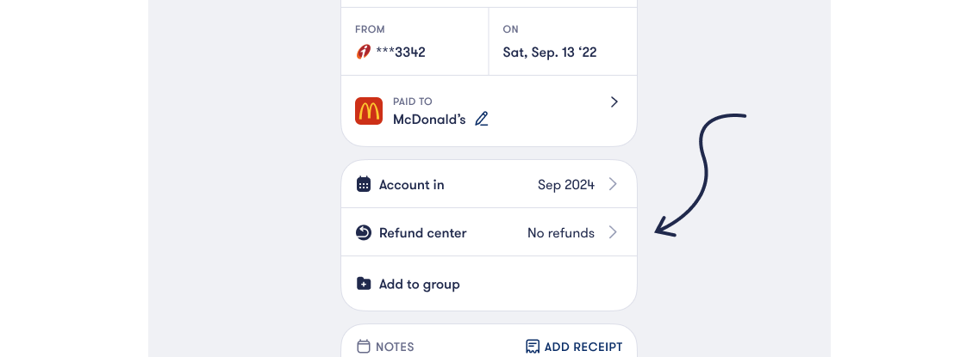979x357 pixels.
Task: Click the calendar icon next to Account in
Action: point(364,184)
